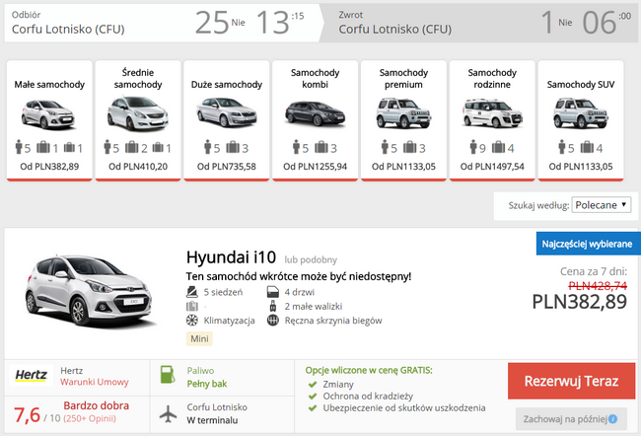Select the Średnie samochody category card
The image size is (641, 436).
138,120
